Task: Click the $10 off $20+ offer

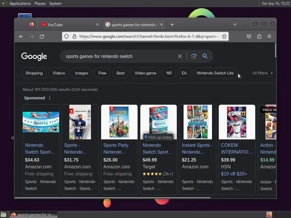Action: pos(234,174)
